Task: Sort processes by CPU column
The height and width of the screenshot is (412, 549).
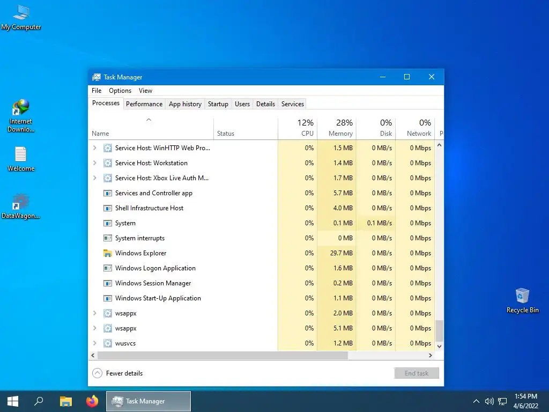Action: (297, 128)
